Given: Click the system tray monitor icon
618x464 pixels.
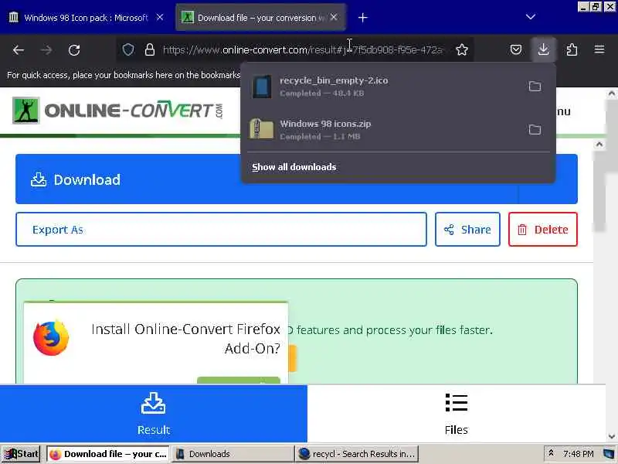Looking at the screenshot, I should point(609,454).
